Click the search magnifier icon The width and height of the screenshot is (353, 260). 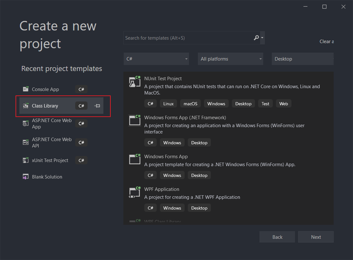256,37
